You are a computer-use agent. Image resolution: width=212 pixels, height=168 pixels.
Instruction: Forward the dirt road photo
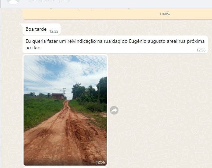(114, 110)
